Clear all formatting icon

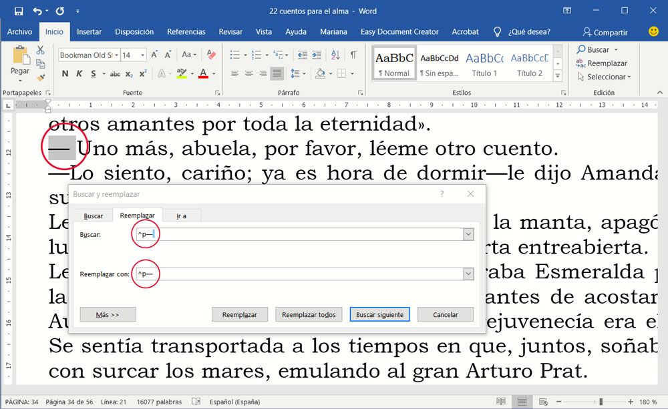(x=211, y=55)
